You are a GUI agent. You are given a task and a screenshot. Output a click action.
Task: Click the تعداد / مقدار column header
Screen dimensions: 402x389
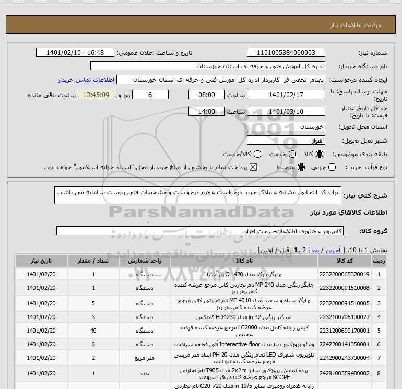(93, 261)
